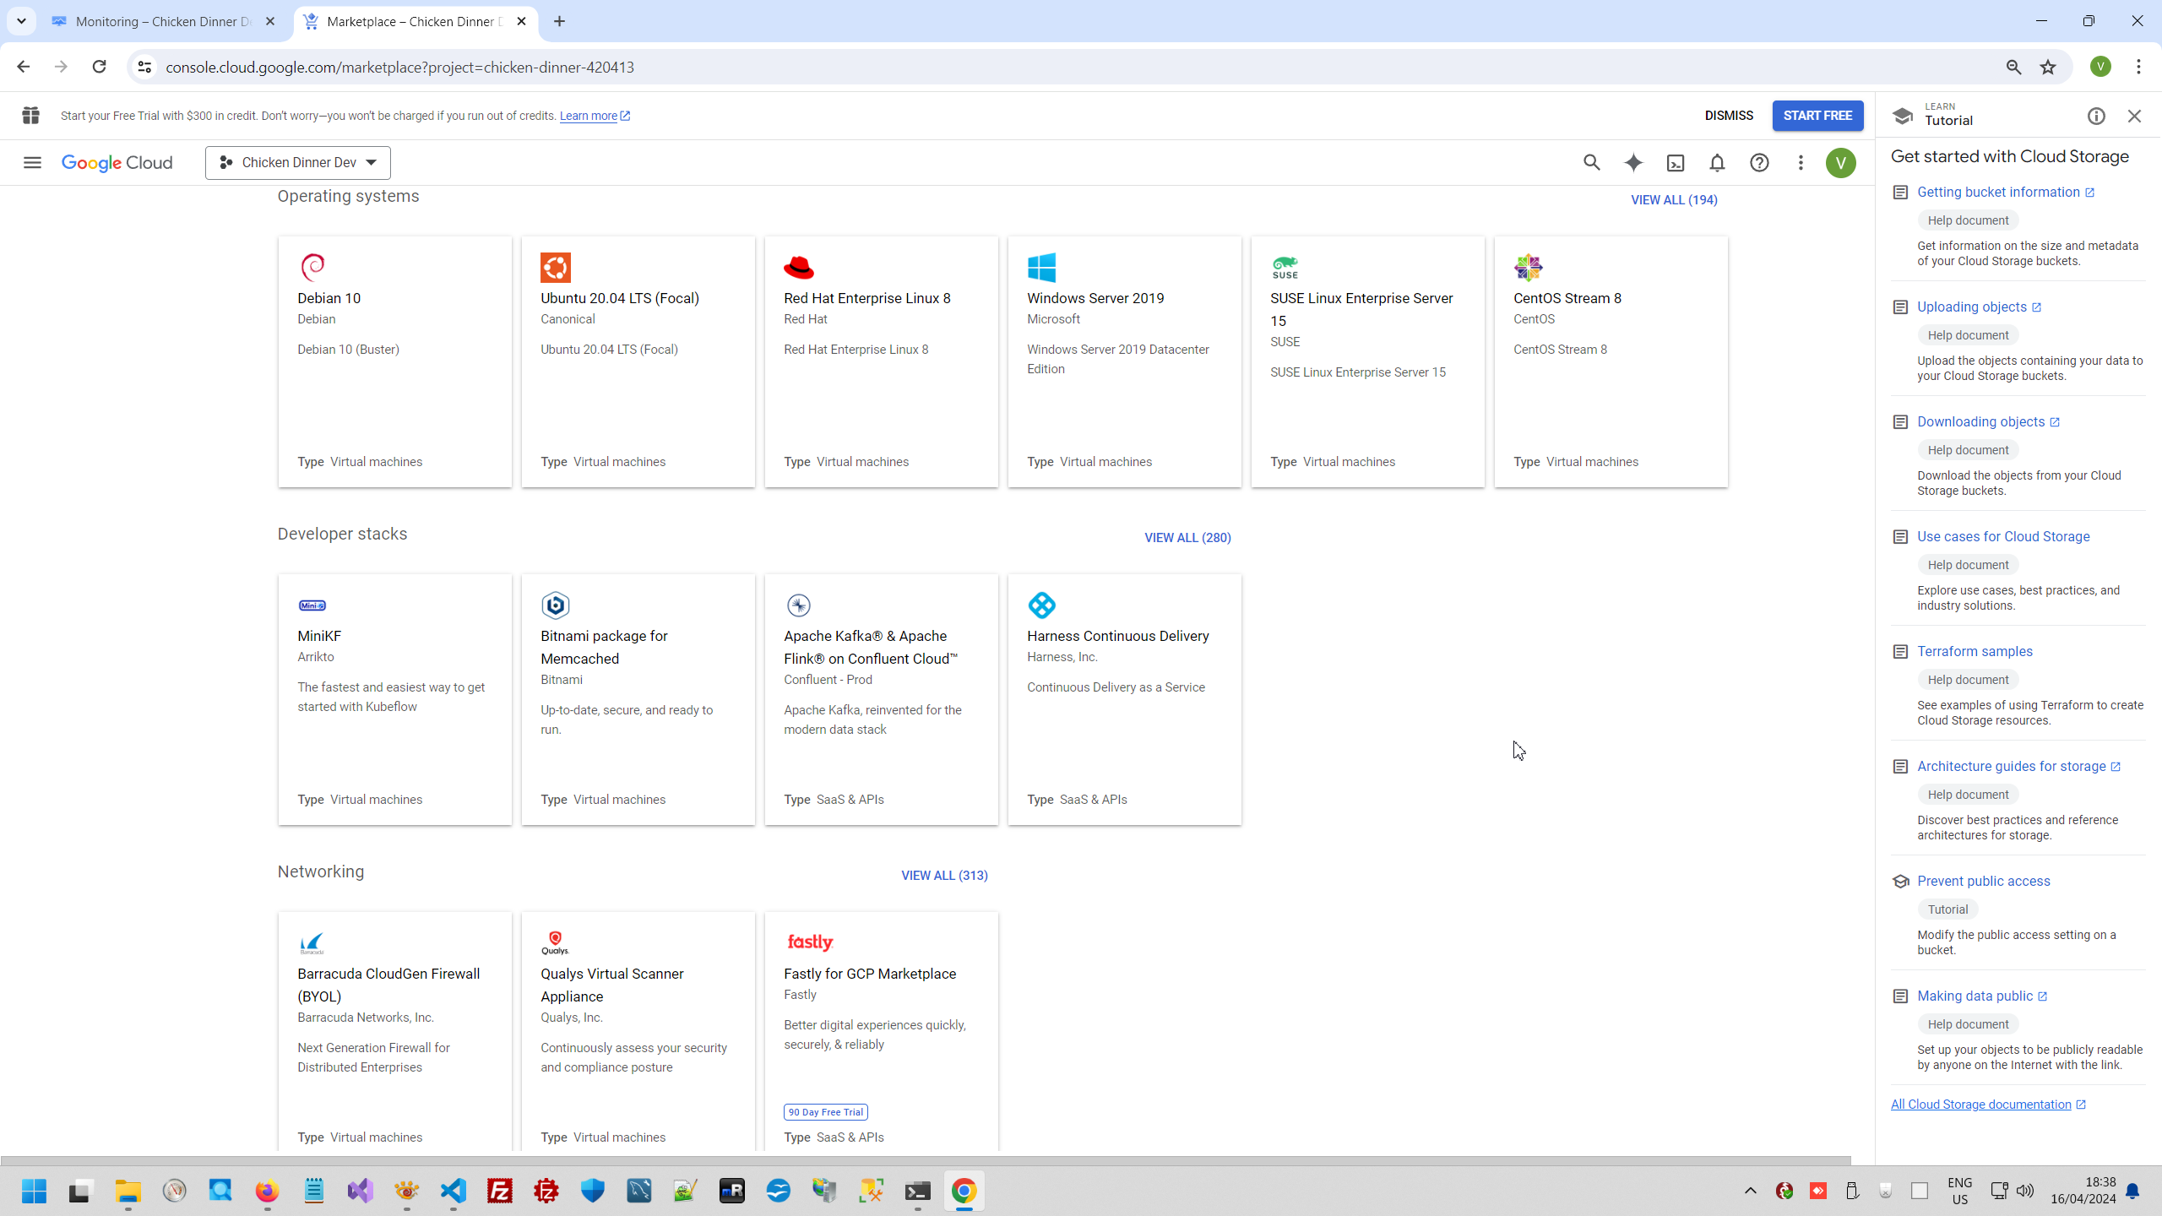Open the Google Cloud navigation hamburger menu
The image size is (2162, 1216).
point(32,162)
